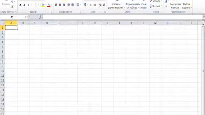Viewport: 205px width, 115px height.
Task: Open Форматировать как таблицу menu
Action: [x=132, y=6]
